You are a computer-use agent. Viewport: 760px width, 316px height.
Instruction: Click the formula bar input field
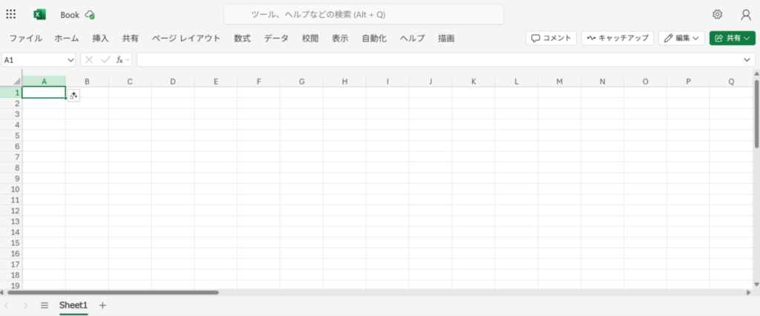point(439,59)
